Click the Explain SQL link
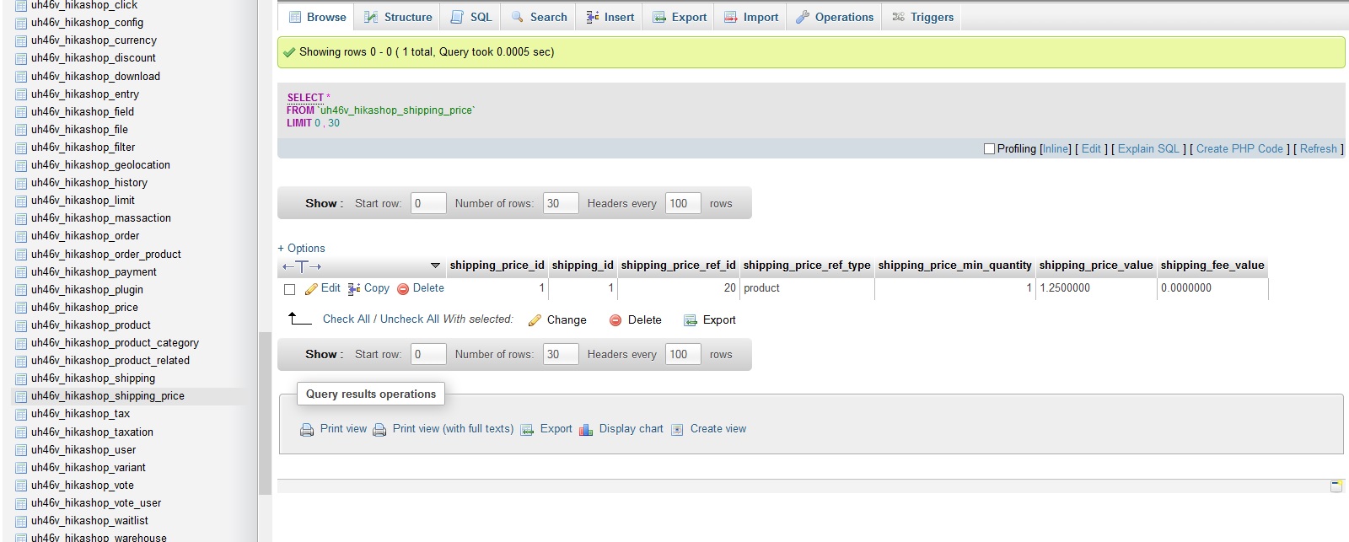 pyautogui.click(x=1148, y=149)
